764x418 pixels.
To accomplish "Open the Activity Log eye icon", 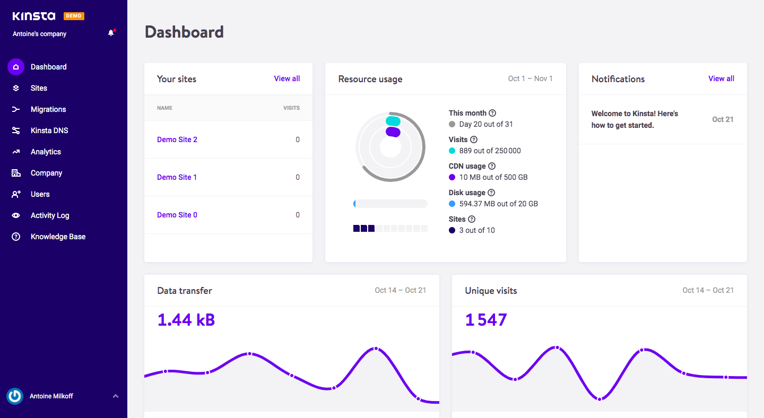I will click(x=16, y=215).
